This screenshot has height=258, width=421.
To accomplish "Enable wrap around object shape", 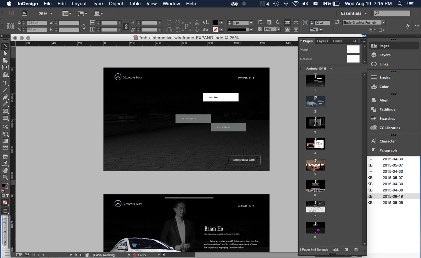I will click(287, 30).
